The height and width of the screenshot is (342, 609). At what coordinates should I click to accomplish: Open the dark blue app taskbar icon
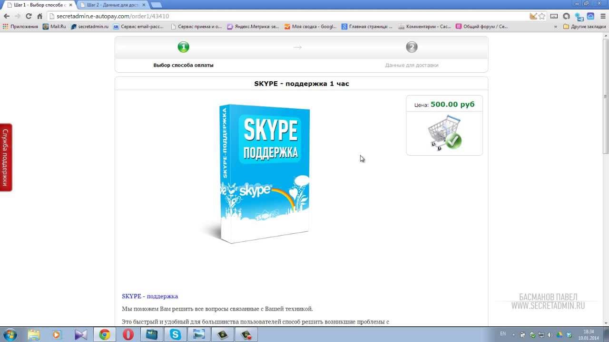(x=152, y=334)
